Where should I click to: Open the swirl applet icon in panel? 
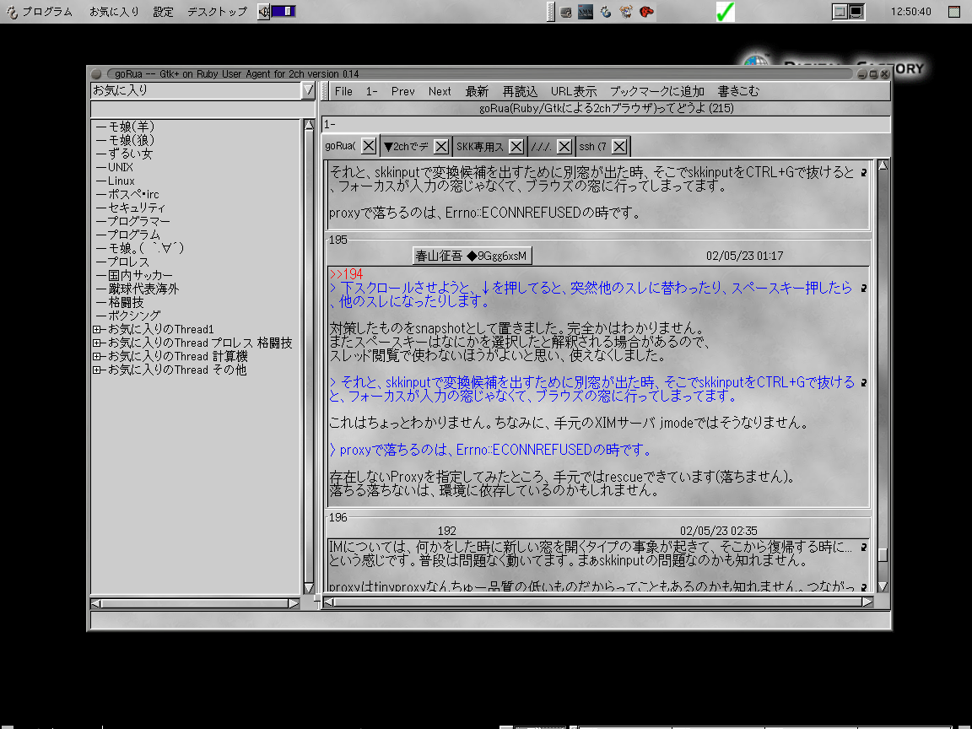coord(606,12)
